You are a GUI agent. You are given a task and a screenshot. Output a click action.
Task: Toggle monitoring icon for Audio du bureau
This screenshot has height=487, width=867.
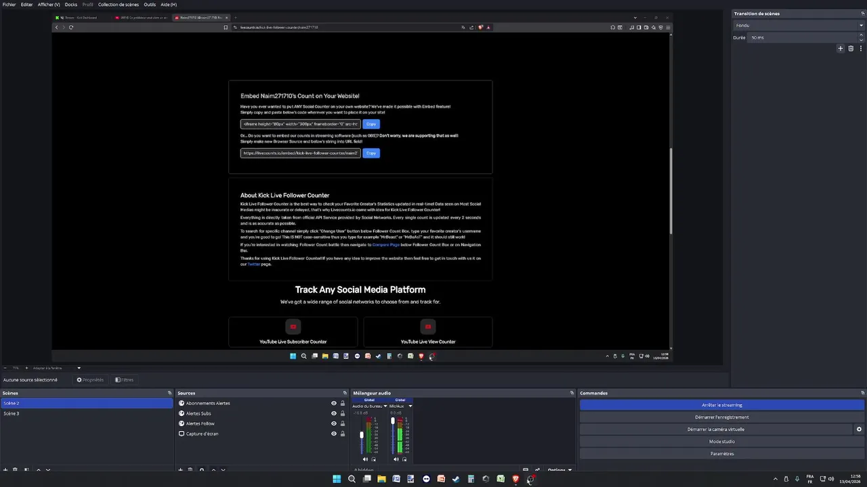click(x=373, y=459)
